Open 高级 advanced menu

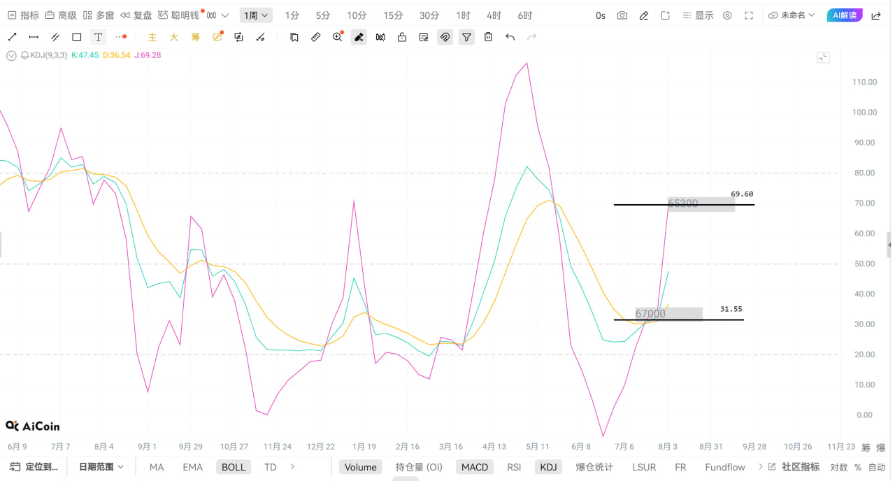point(61,15)
